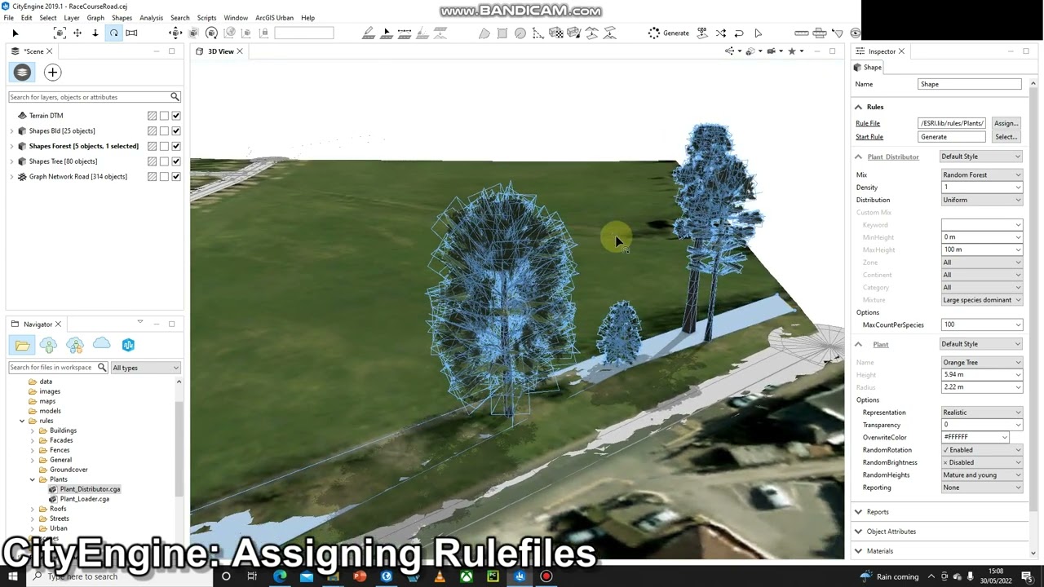The width and height of the screenshot is (1044, 587).
Task: Select the circular shape creation tool
Action: click(x=520, y=33)
